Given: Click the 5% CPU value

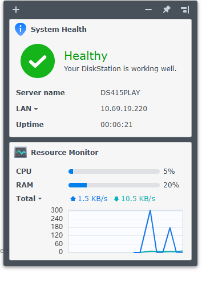Looking at the screenshot, I should [x=169, y=171].
